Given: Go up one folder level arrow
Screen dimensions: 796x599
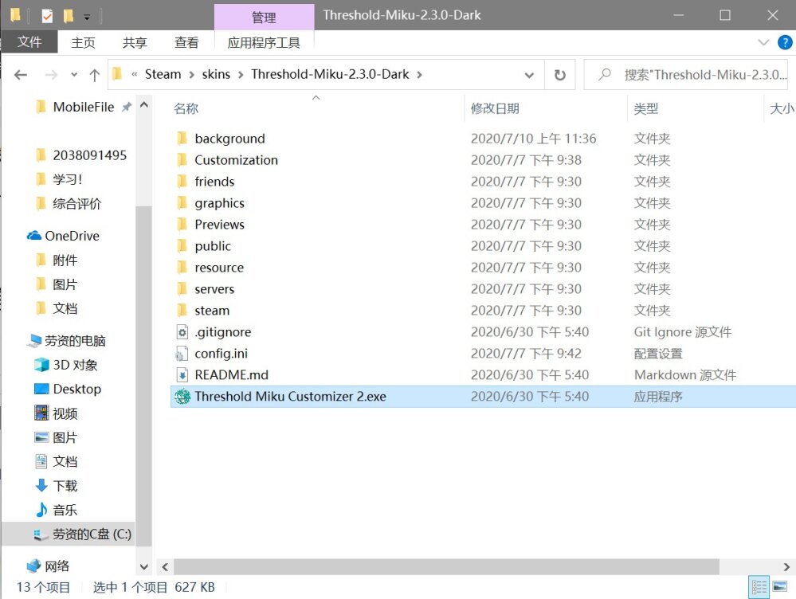Looking at the screenshot, I should click(95, 75).
